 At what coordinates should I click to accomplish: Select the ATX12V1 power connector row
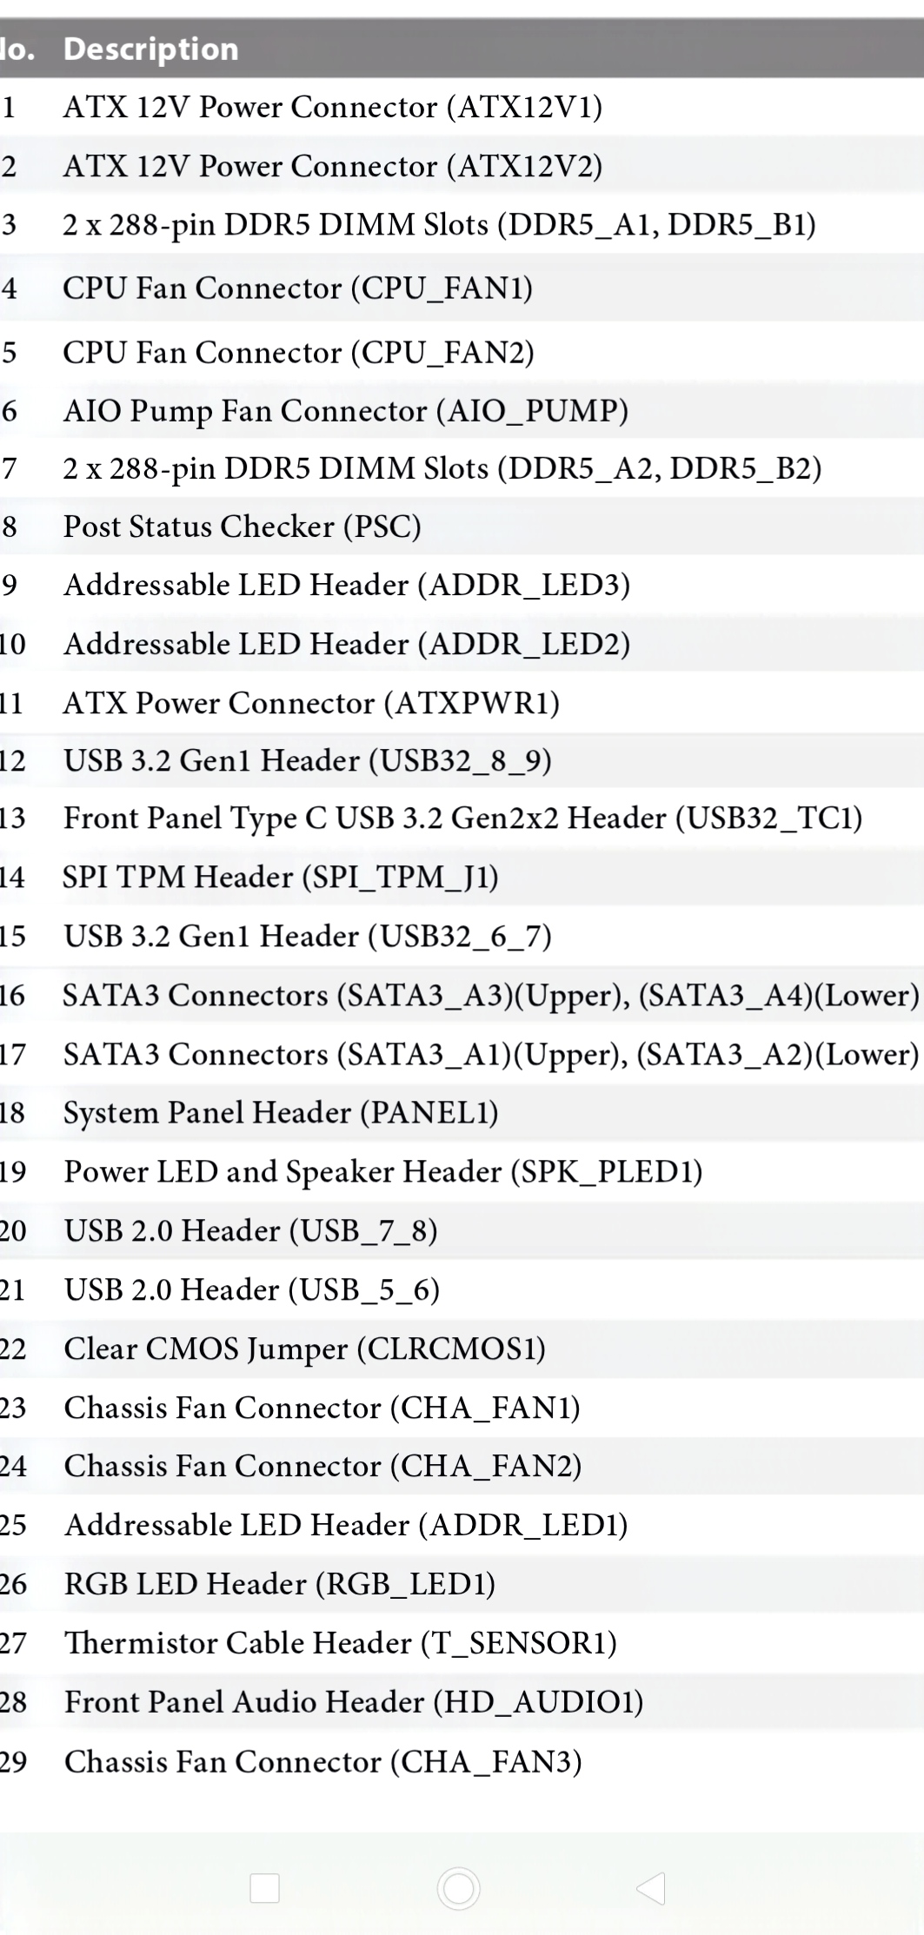332,107
